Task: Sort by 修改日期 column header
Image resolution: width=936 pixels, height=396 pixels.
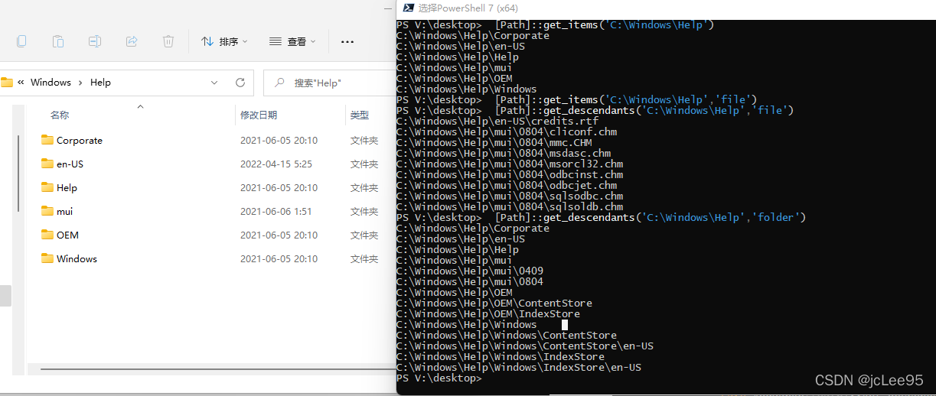Action: 259,115
